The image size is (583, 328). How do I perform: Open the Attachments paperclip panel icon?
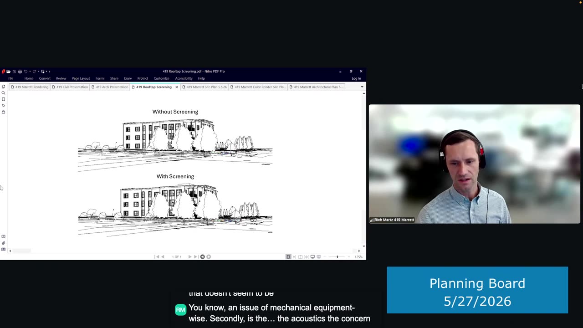(3, 243)
